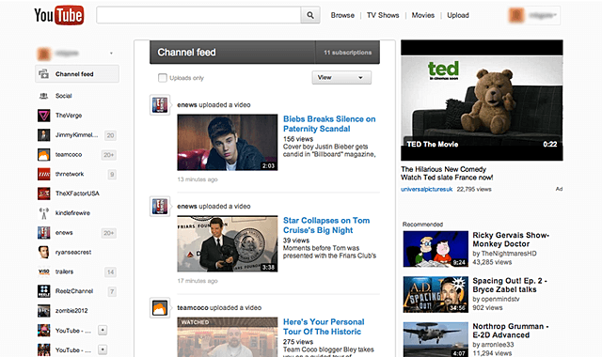The width and height of the screenshot is (602, 357).
Task: Click the user avatar in top header
Action: (x=516, y=15)
